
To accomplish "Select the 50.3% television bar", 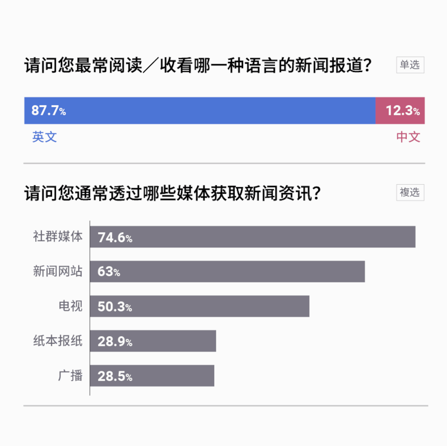I will tap(199, 306).
